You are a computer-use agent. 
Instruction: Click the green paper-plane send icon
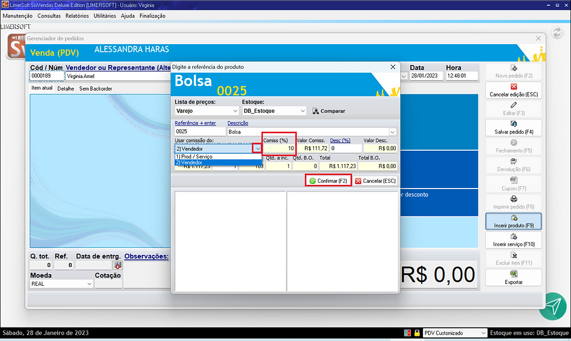553,307
